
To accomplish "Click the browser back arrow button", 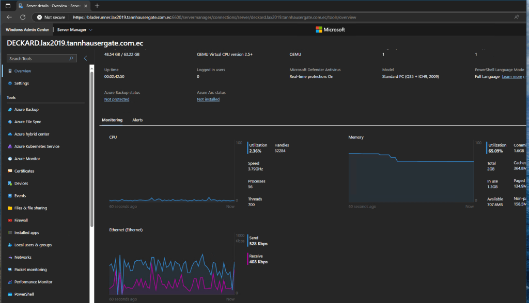I will pos(9,17).
